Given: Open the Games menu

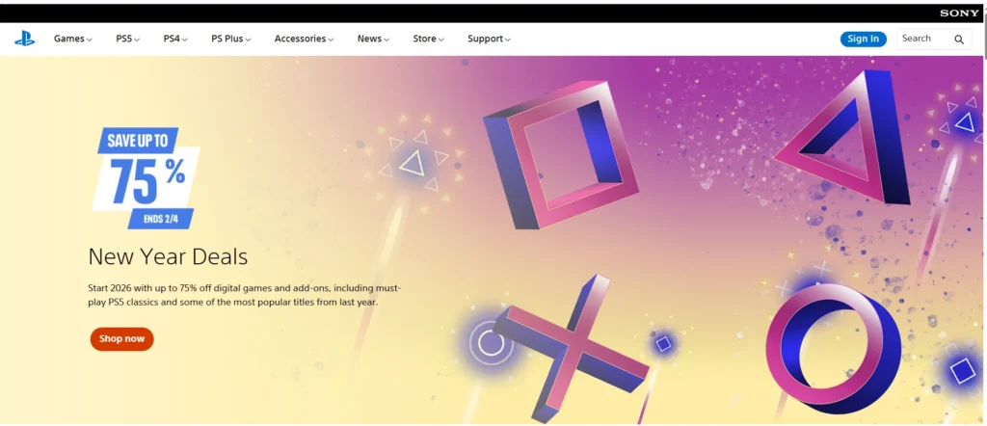Looking at the screenshot, I should (x=72, y=39).
